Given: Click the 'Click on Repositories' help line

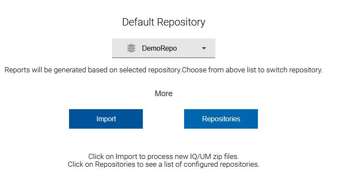Looking at the screenshot, I should coord(163,165).
